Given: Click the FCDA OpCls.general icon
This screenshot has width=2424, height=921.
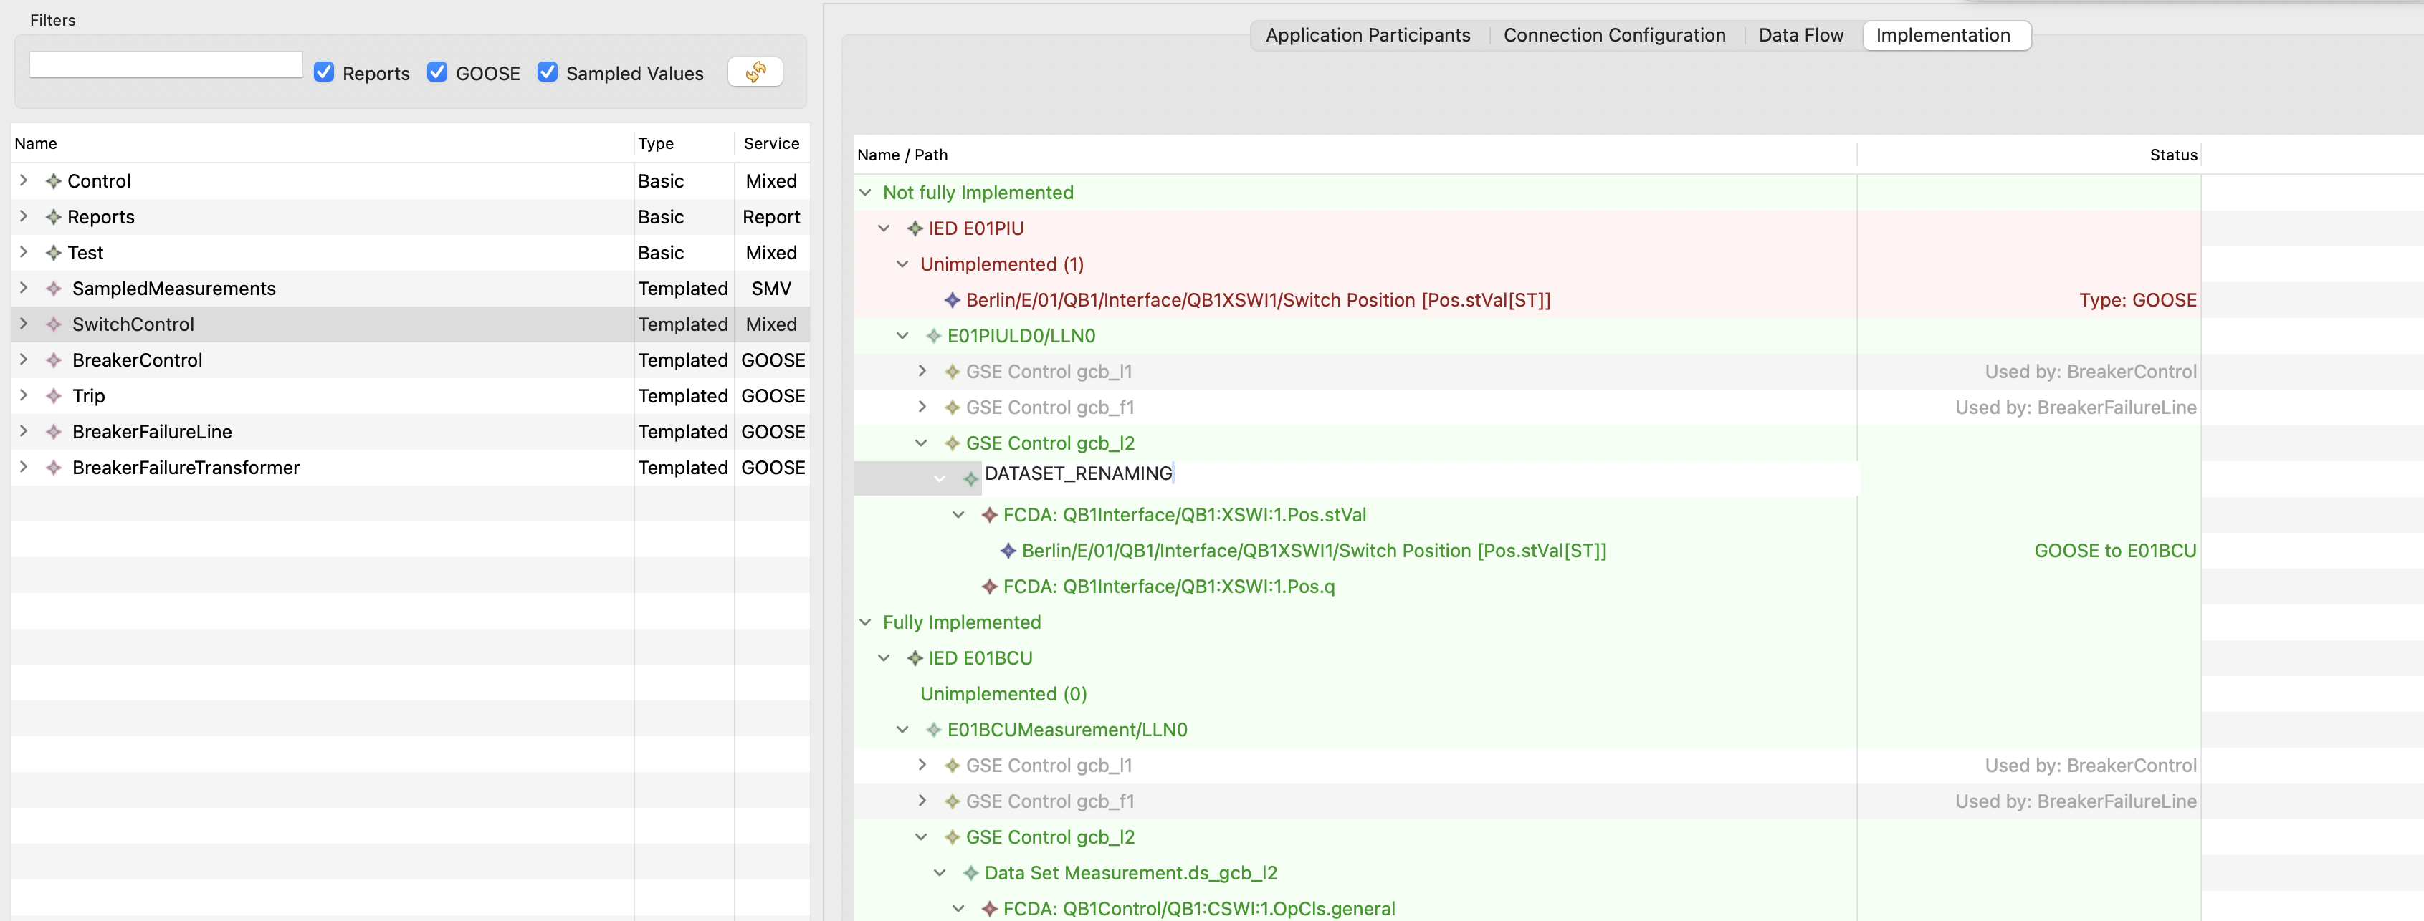Looking at the screenshot, I should point(989,909).
